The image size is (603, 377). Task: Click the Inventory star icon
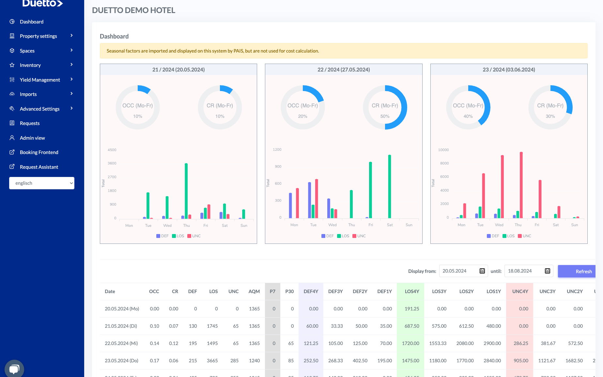12,65
